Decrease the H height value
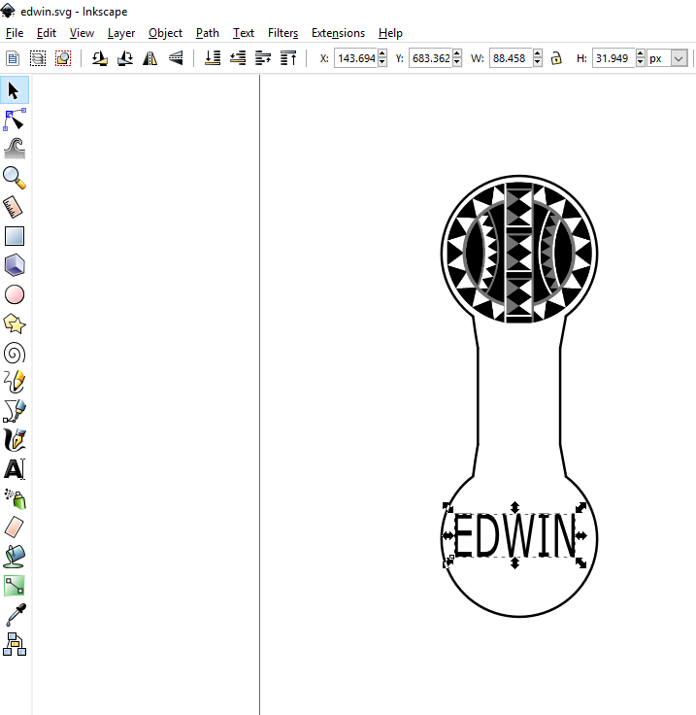 tap(641, 62)
